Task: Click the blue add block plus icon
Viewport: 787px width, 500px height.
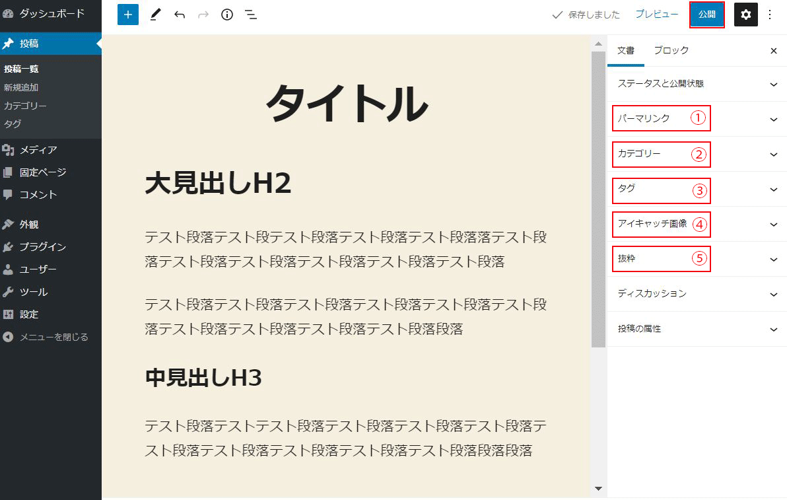Action: click(128, 15)
